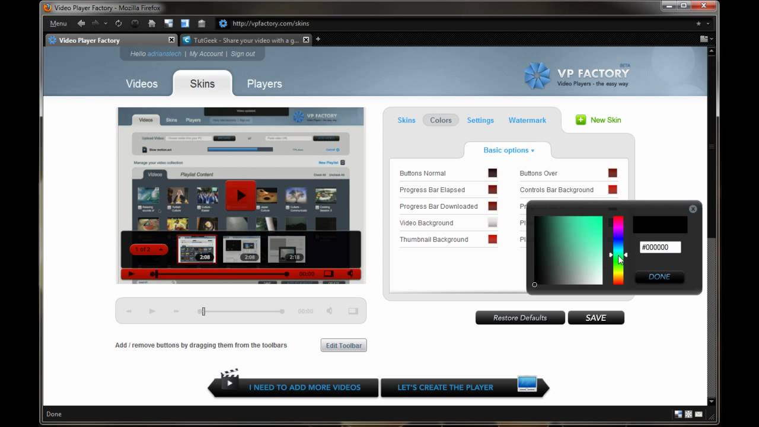Click the VP Factory logo

[576, 76]
